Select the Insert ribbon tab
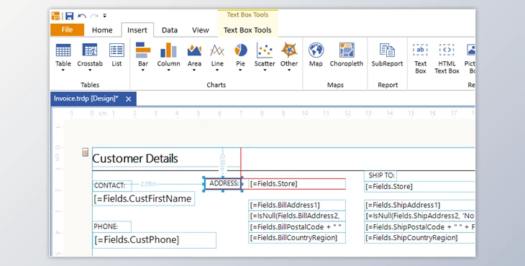The height and width of the screenshot is (266, 525). tap(137, 30)
